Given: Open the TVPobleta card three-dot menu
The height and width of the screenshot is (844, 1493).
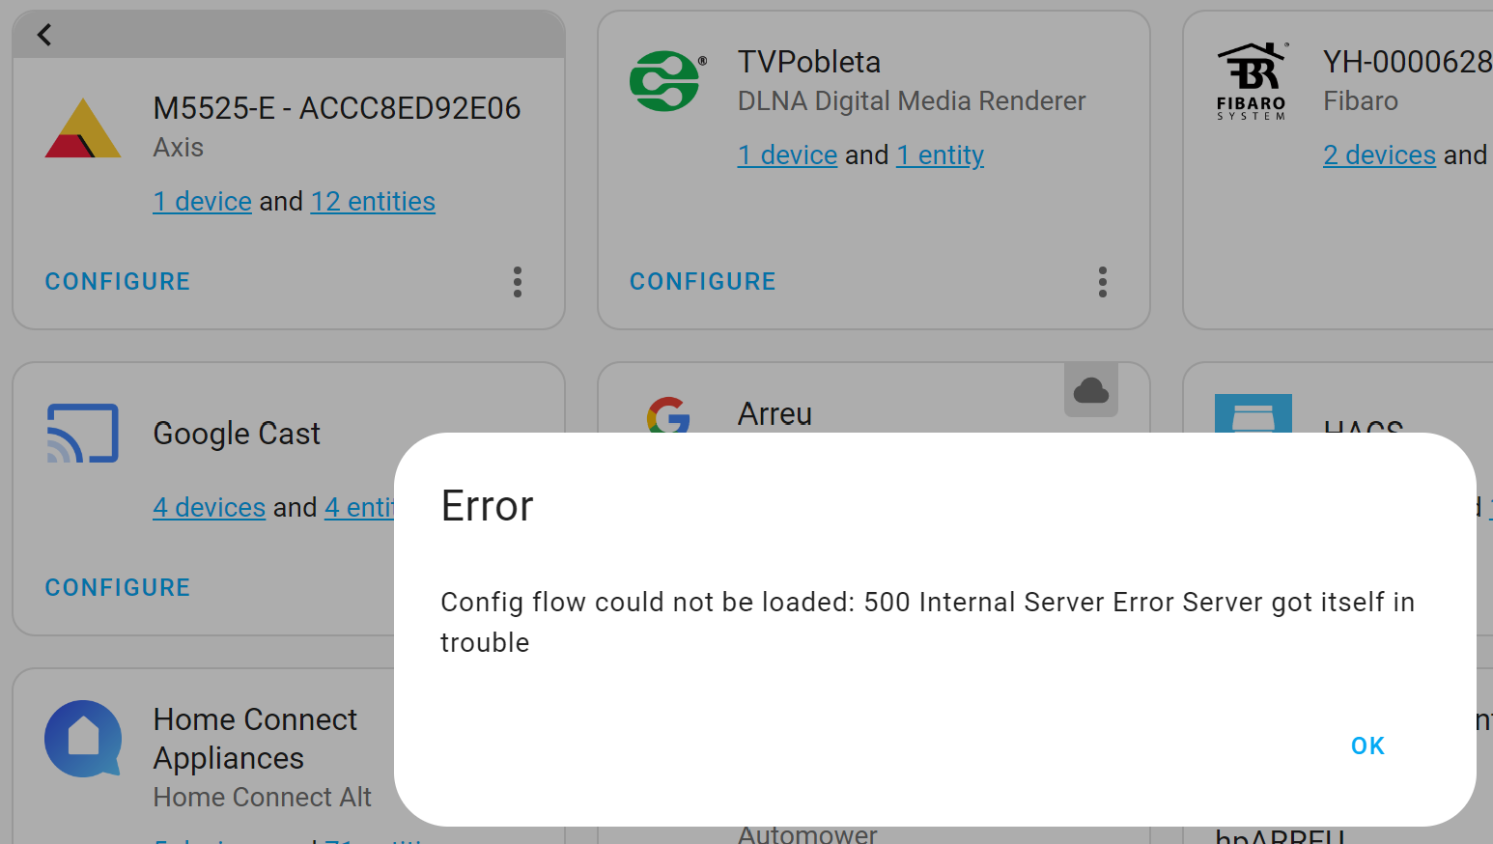Looking at the screenshot, I should 1103,282.
